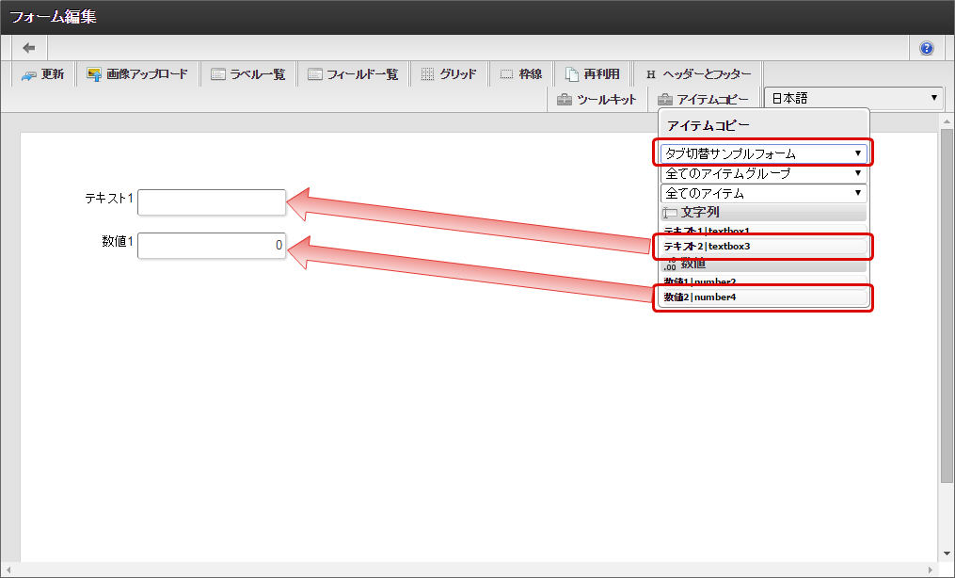955x578 pixels.
Task: Click the scrollbar down arrow
Action: [x=947, y=554]
